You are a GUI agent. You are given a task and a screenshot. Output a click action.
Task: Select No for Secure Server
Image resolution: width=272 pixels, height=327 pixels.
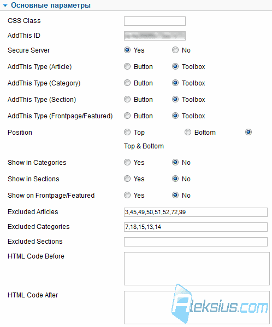pos(175,50)
